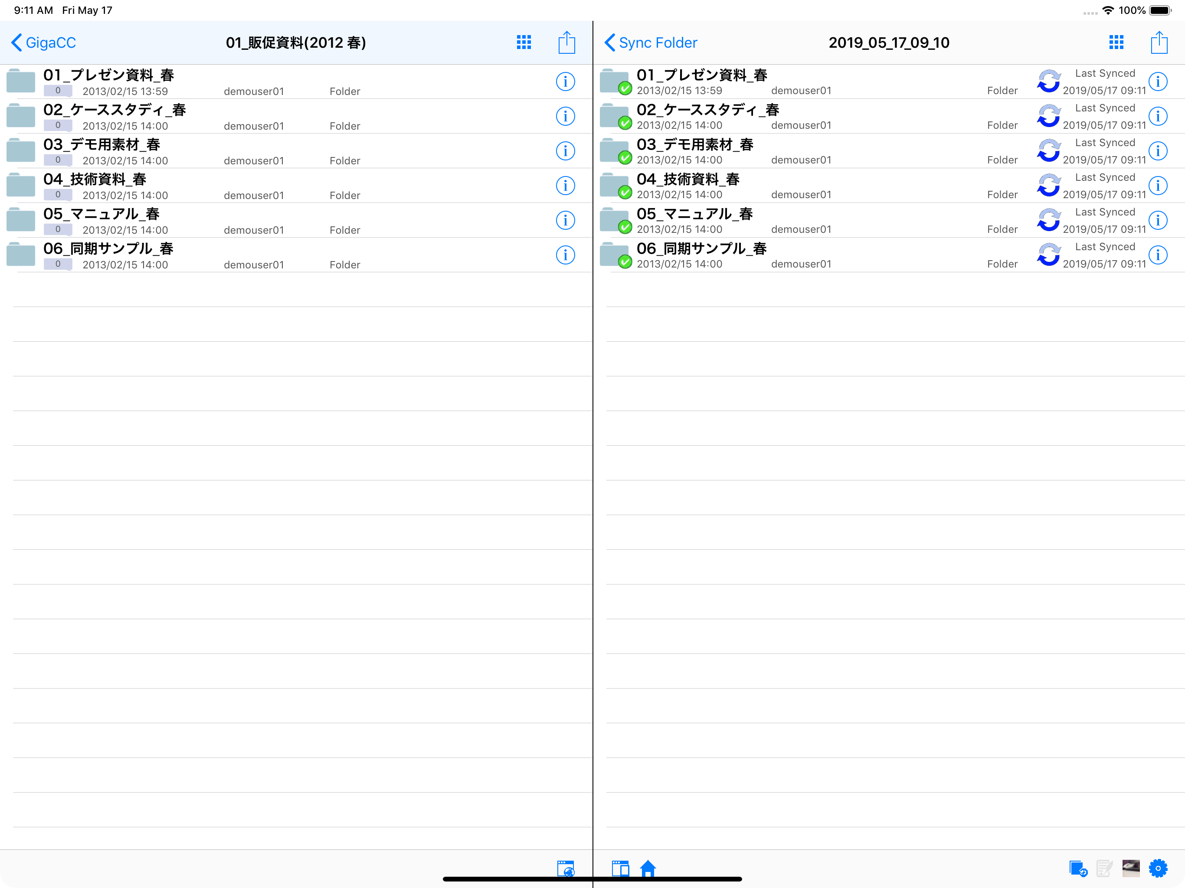Show info for 04_技術資料_春 in the left pane
The height and width of the screenshot is (888, 1185).
tap(565, 185)
